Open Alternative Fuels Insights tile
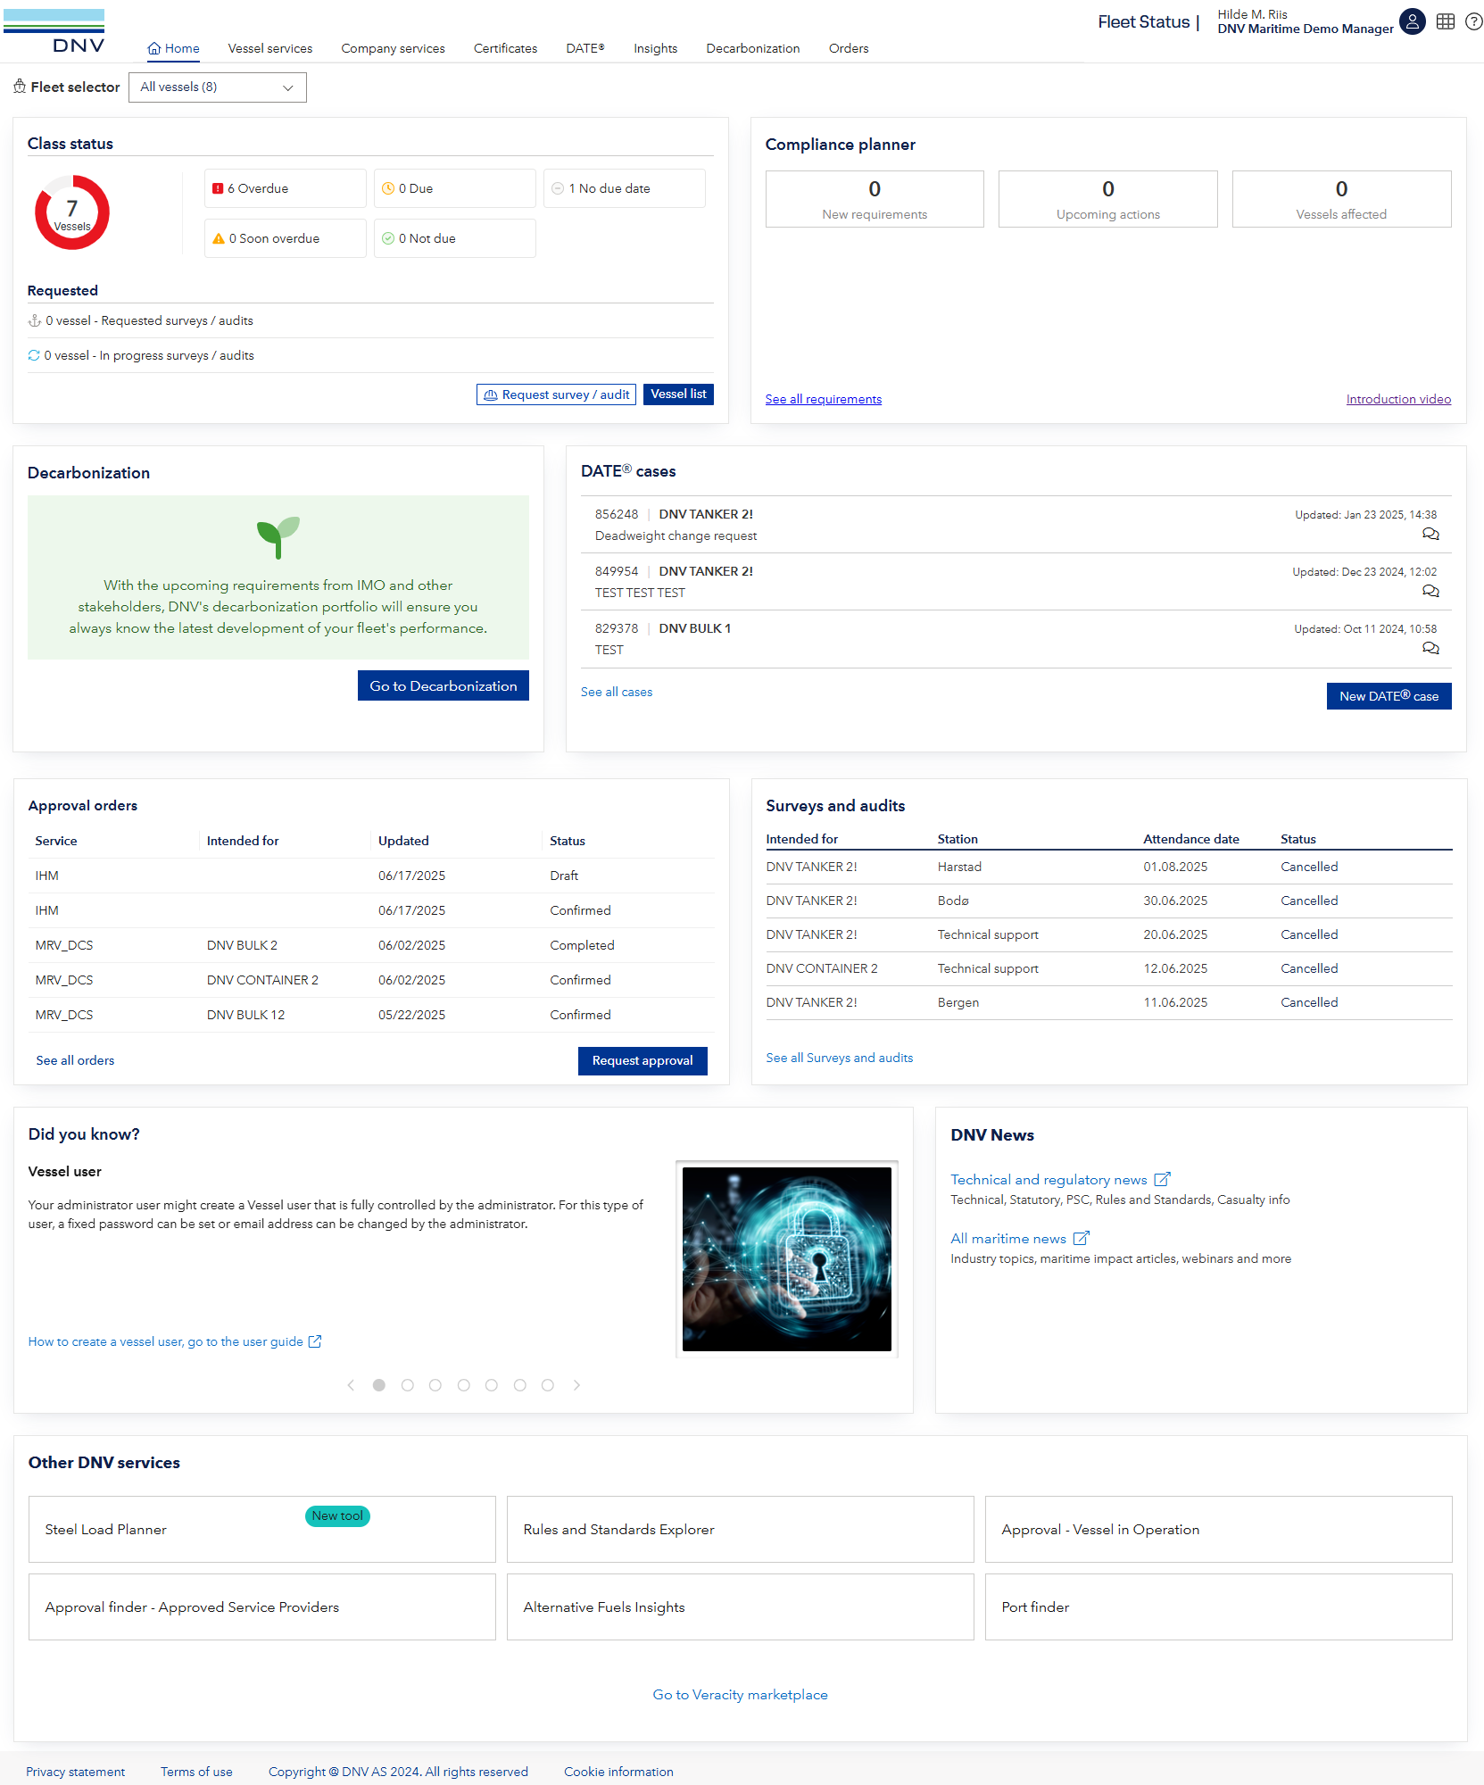 [x=741, y=1607]
